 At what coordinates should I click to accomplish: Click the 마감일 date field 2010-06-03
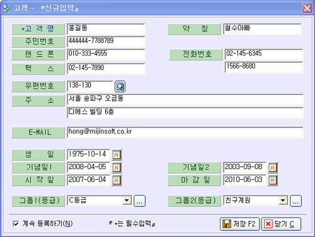pyautogui.click(x=244, y=180)
